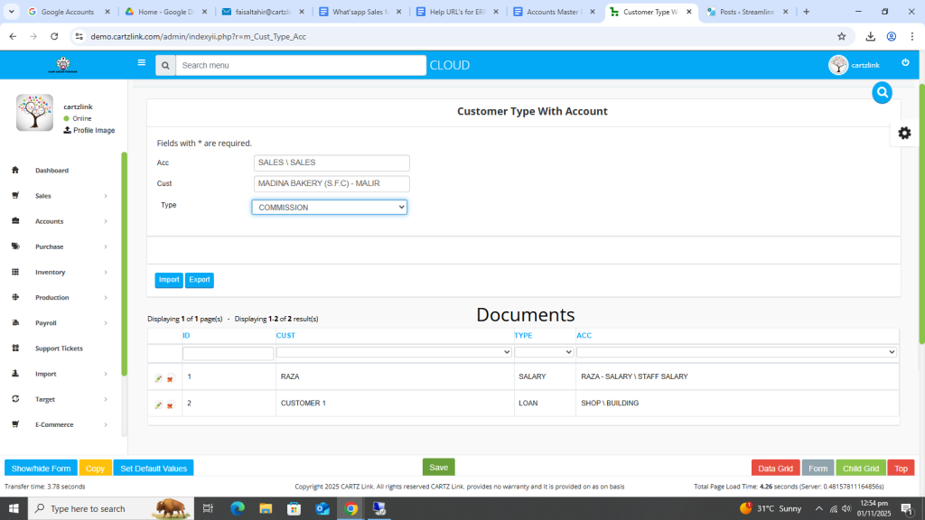
Task: Open Microsoft Edge from the taskbar
Action: [x=238, y=508]
